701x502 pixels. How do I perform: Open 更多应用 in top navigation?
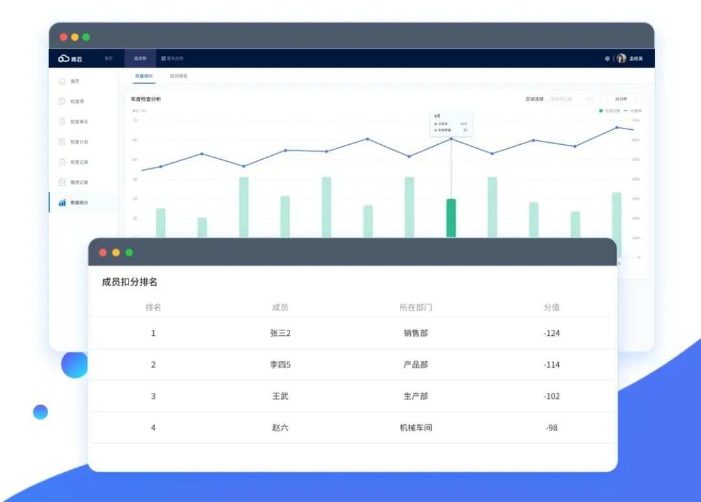[x=172, y=58]
